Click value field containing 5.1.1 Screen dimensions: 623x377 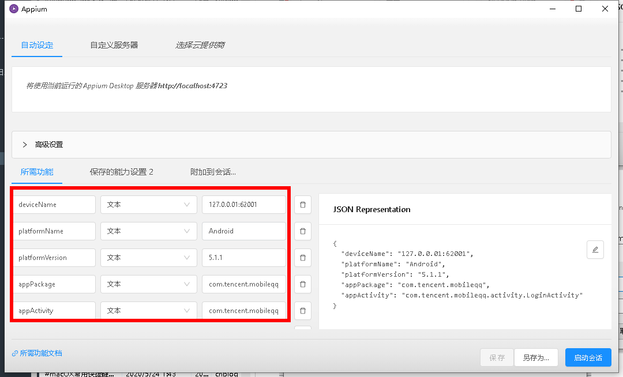coord(244,258)
